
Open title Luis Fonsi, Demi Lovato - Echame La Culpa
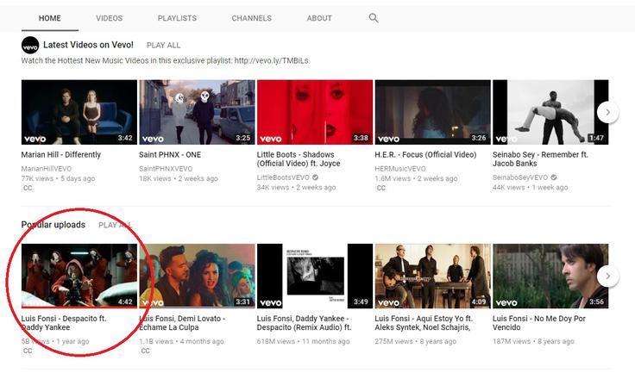tap(182, 323)
